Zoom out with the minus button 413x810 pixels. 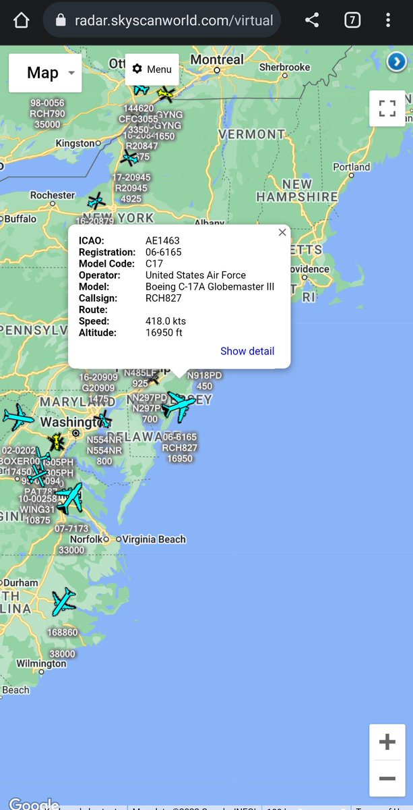[387, 778]
